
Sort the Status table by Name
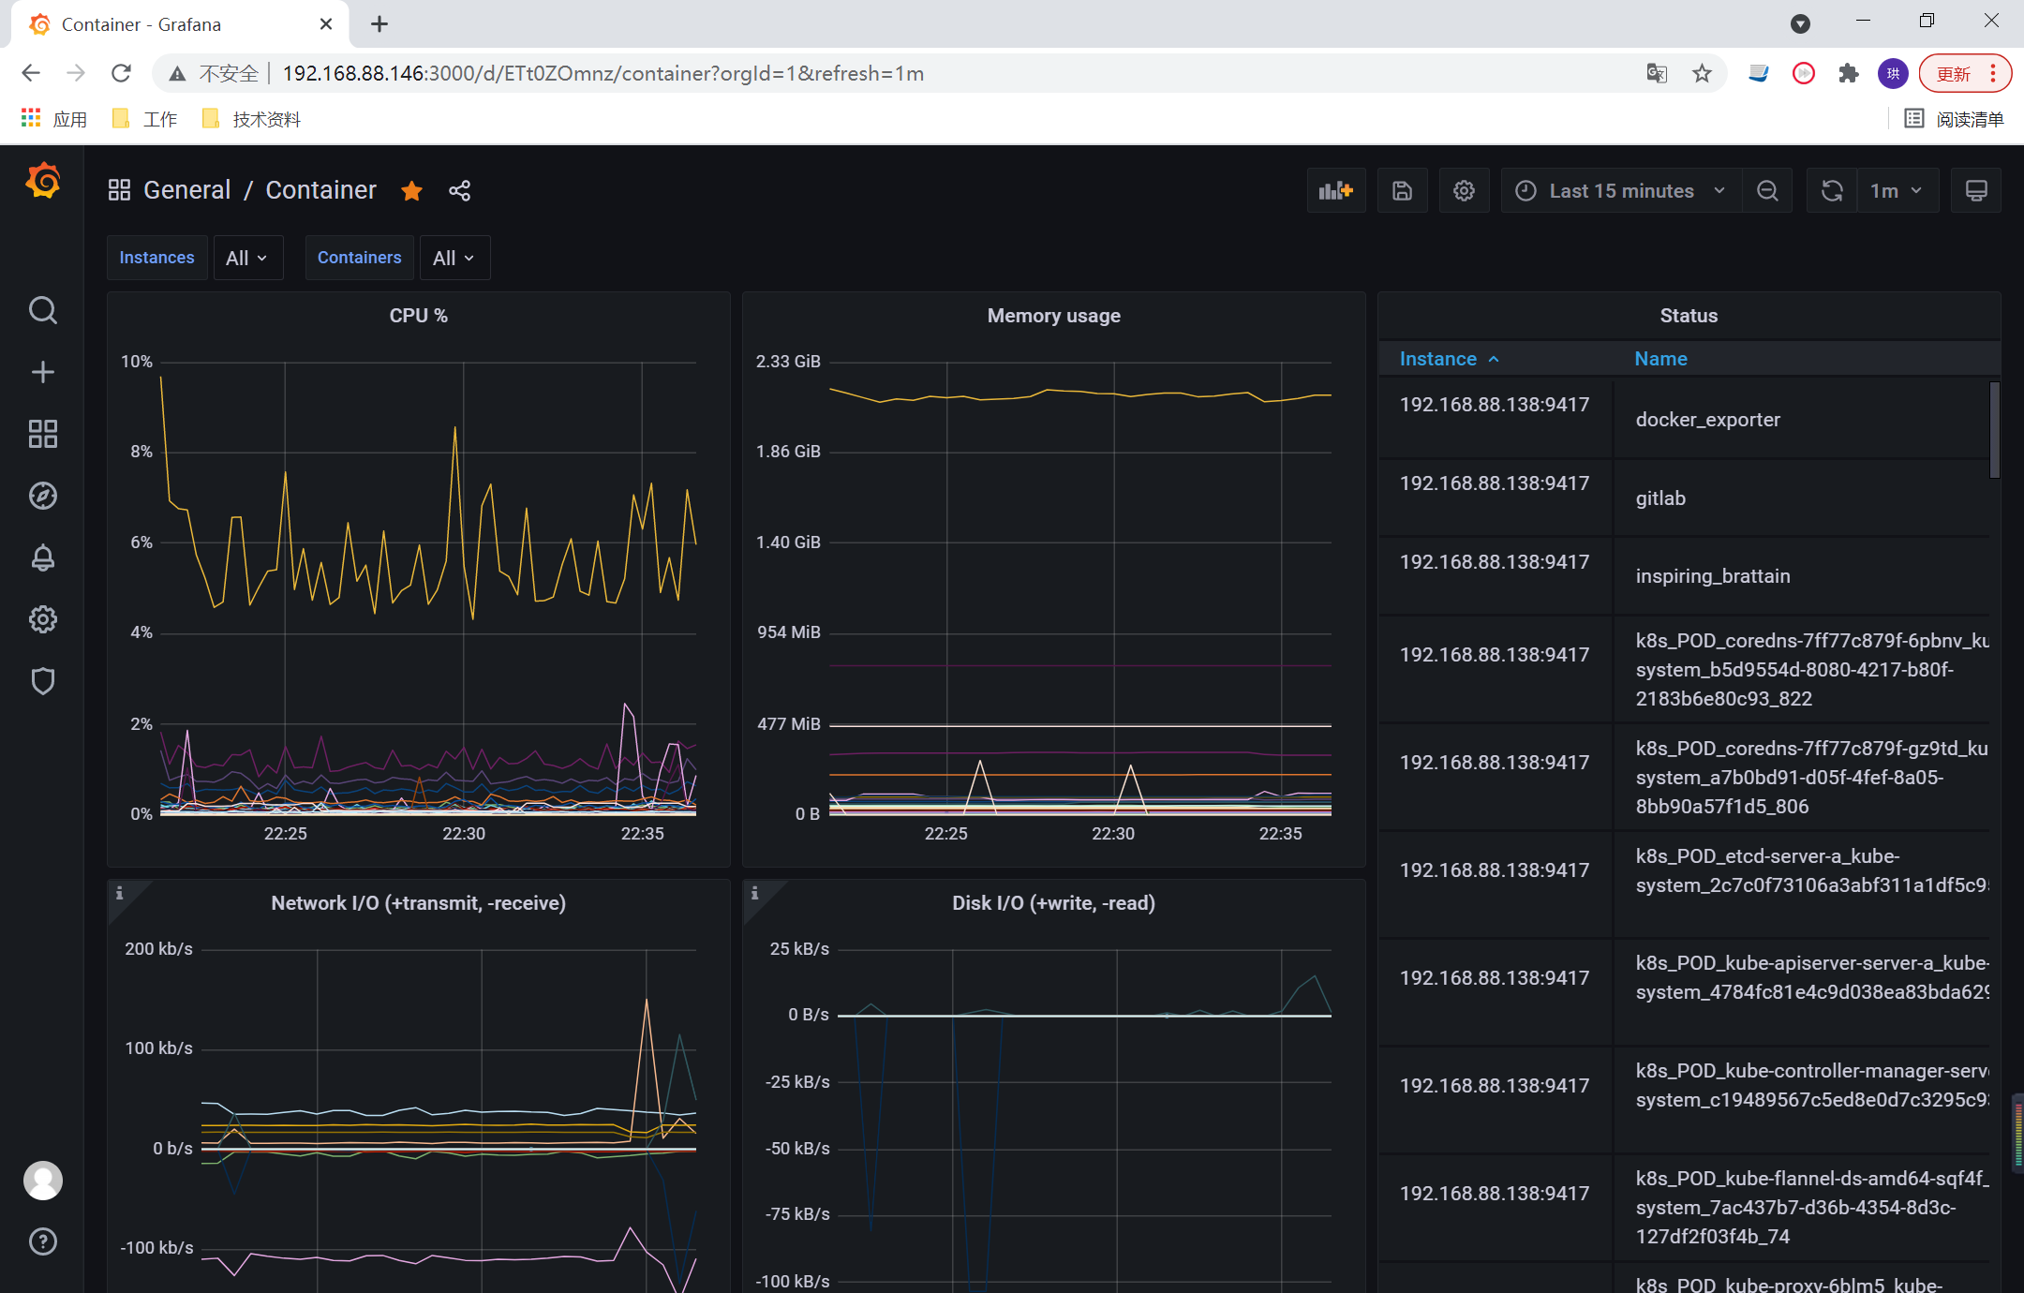(1660, 359)
